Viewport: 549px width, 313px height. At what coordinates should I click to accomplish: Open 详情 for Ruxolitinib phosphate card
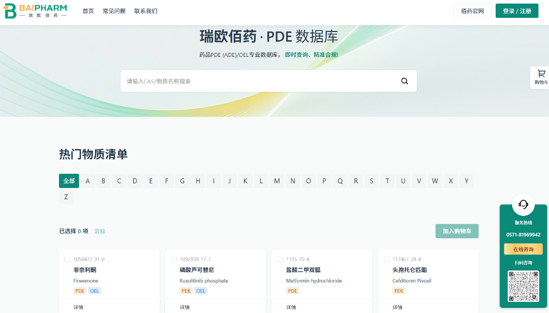click(185, 307)
